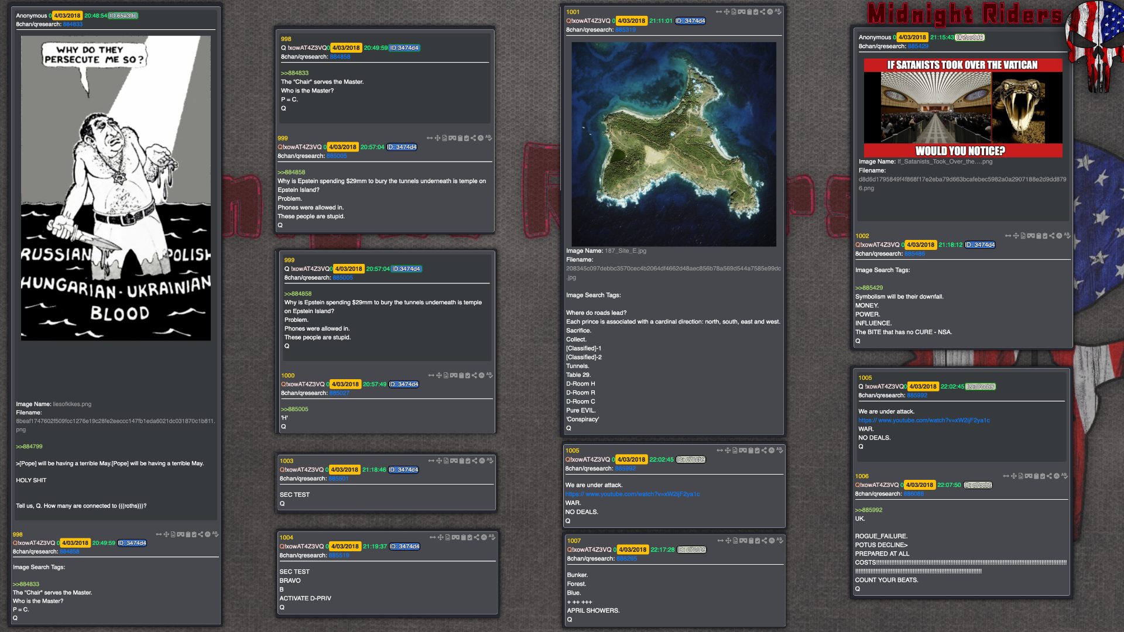Screen dimensions: 1124x632
Task: Open the island satellite image in post 1001
Action: coord(673,144)
